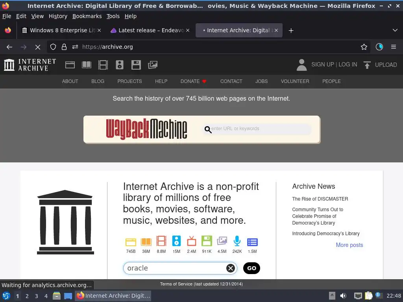This screenshot has width=403, height=302.
Task: Open the Firefox account profile icon
Action: [x=379, y=47]
